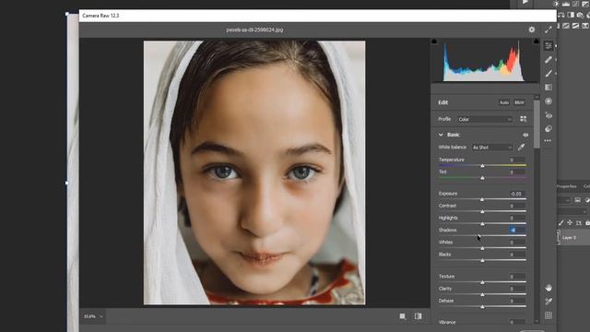
Task: Click the image file name text
Action: click(254, 30)
